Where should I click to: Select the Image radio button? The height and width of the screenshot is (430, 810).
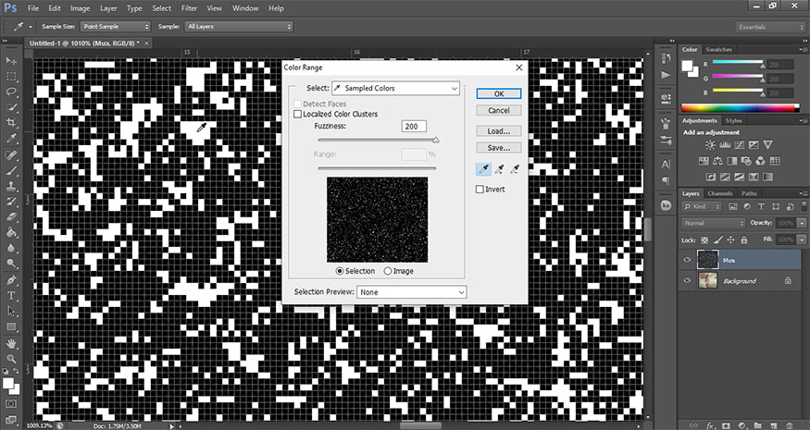coord(388,271)
